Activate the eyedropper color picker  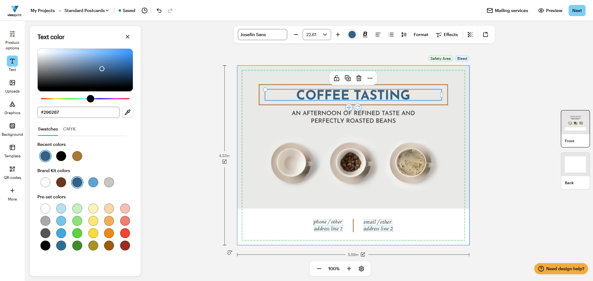(x=128, y=112)
